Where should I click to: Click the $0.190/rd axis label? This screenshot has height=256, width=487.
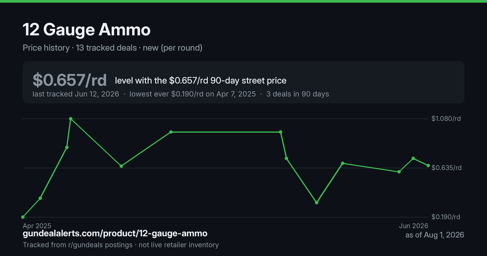(x=446, y=217)
